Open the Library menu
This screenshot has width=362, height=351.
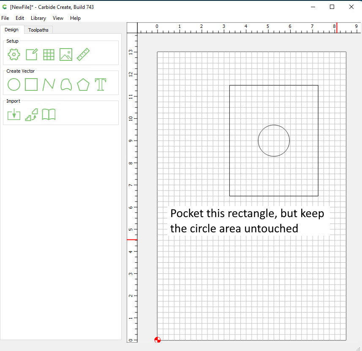tap(38, 18)
